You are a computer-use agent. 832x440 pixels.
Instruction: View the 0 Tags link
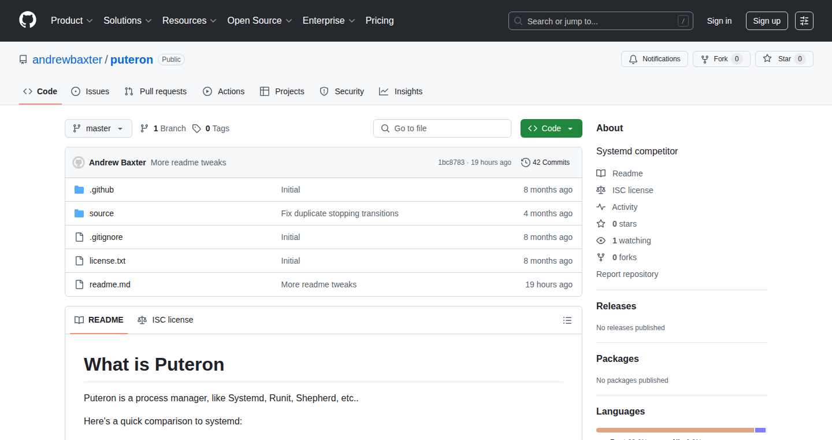[211, 128]
